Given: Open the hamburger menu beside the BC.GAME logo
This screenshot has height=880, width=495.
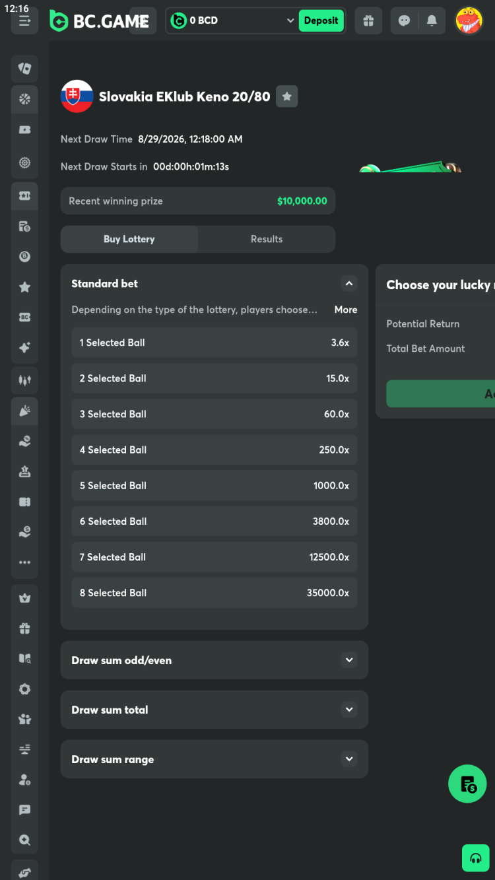Looking at the screenshot, I should pos(25,20).
